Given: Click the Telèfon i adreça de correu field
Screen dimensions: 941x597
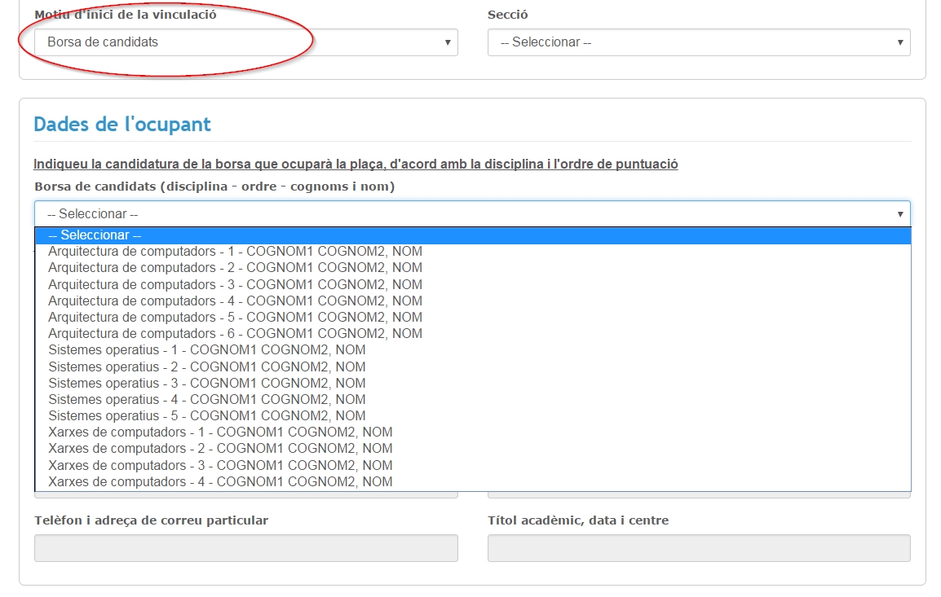Looking at the screenshot, I should 245,548.
